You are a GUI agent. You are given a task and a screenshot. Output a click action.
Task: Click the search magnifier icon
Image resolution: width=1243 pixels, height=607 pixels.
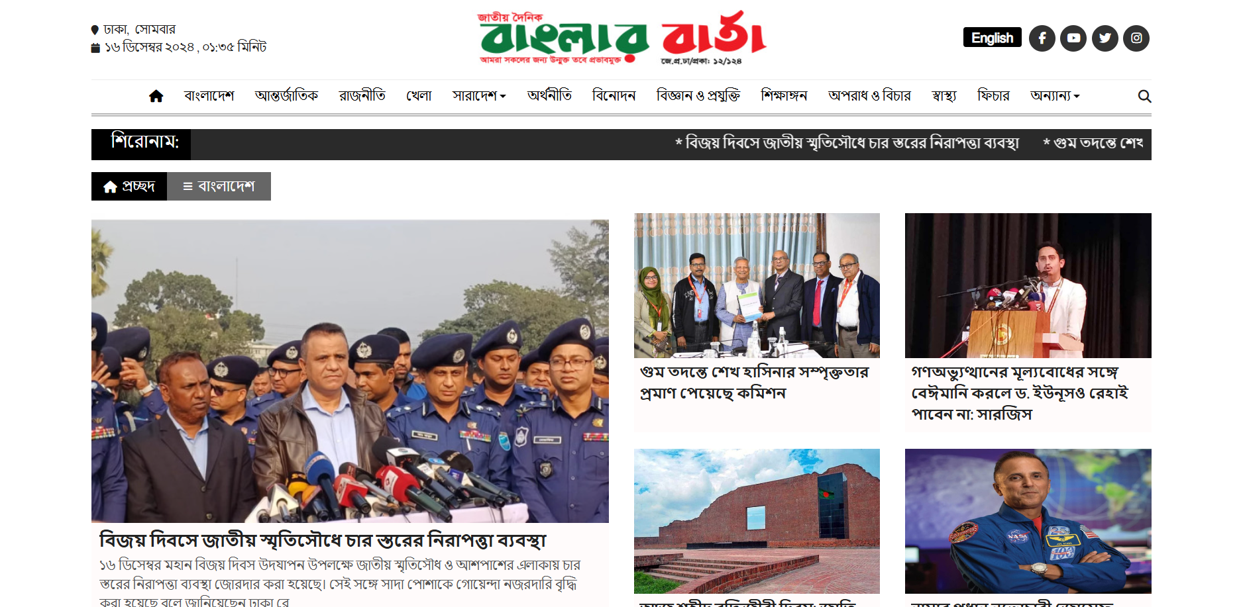pos(1144,97)
